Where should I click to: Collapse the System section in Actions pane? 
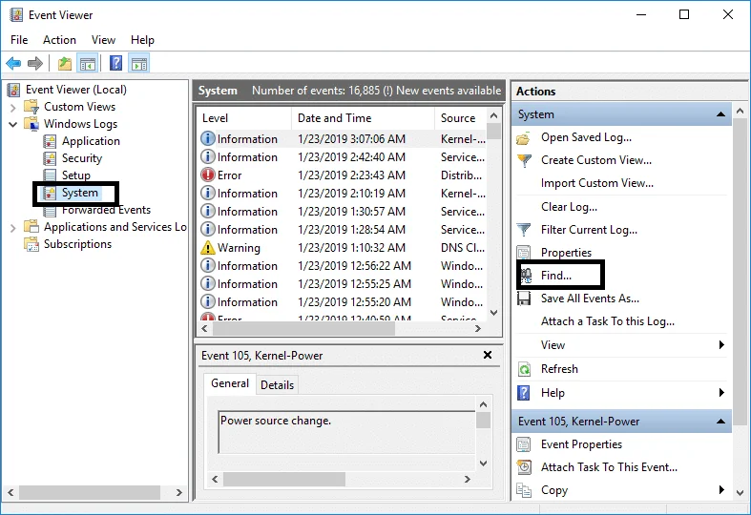(720, 114)
